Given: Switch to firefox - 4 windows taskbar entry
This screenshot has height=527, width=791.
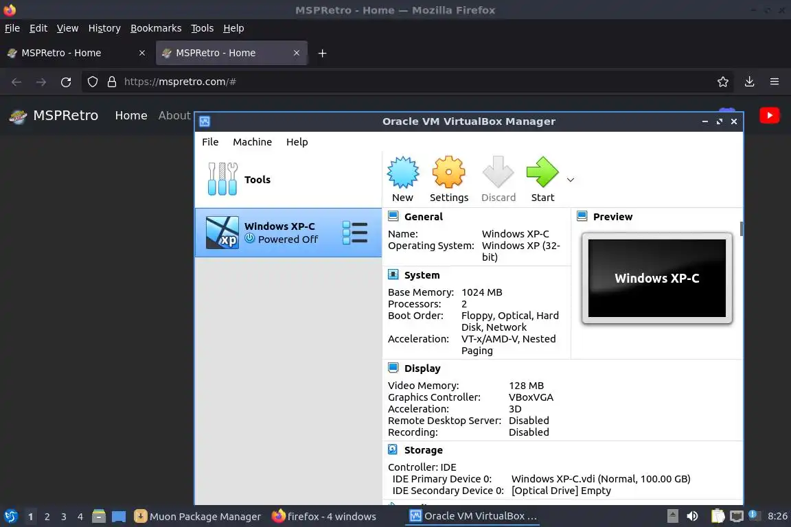Looking at the screenshot, I should coord(324,517).
